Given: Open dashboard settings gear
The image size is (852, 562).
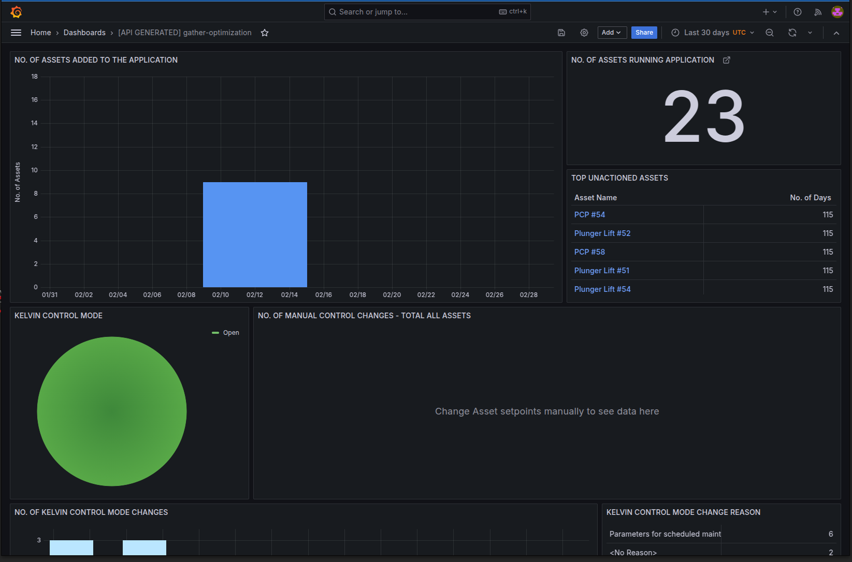Looking at the screenshot, I should click(584, 32).
